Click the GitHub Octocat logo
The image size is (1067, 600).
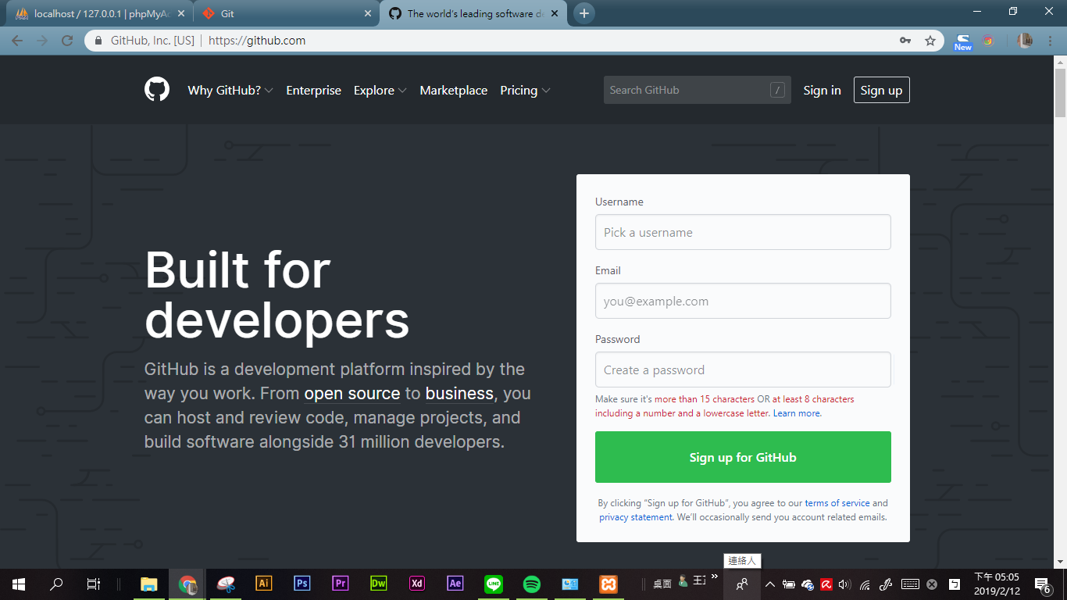[157, 90]
